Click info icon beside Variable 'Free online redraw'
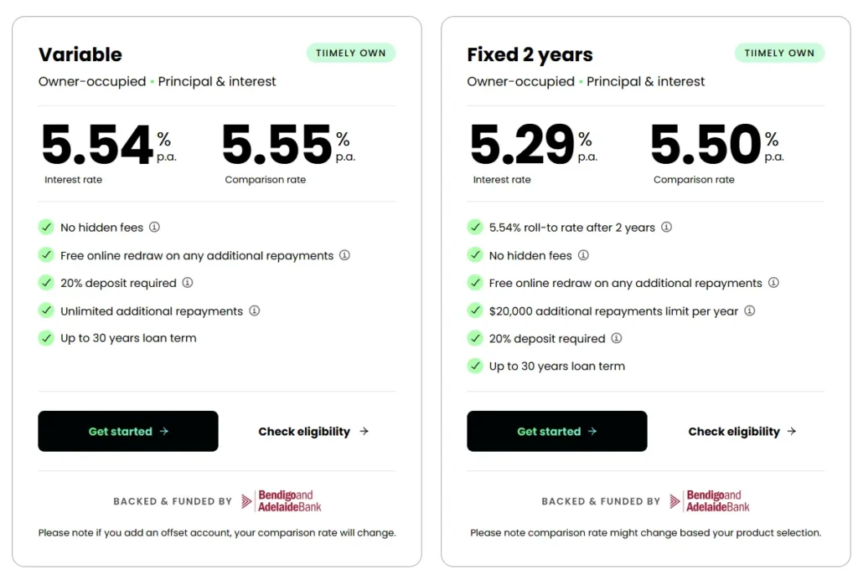Image resolution: width=858 pixels, height=574 pixels. click(x=344, y=255)
